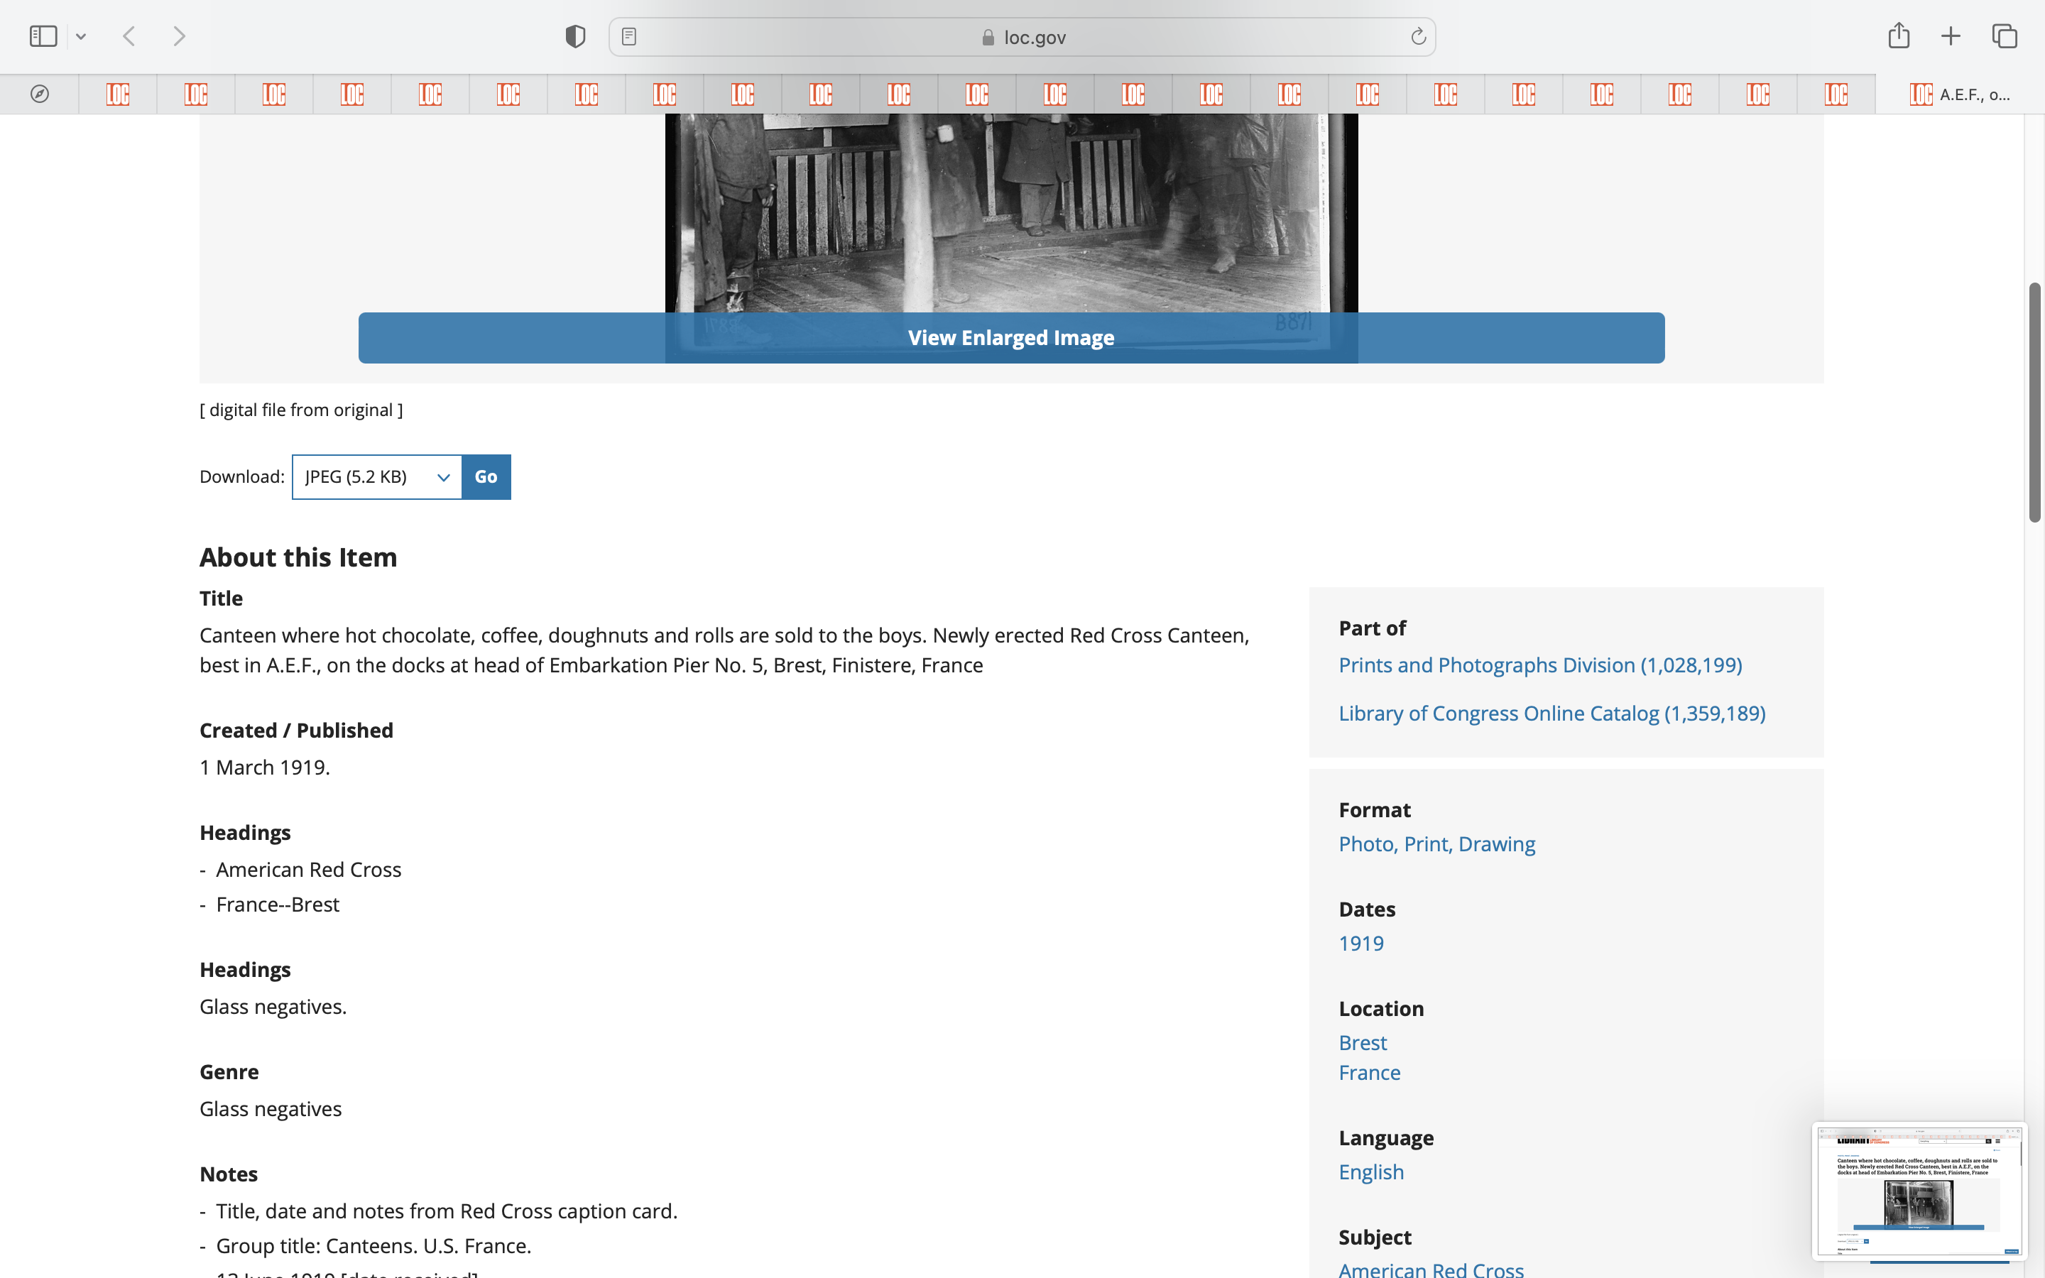Switch to the A.E.F. active tab
Viewport: 2045px width, 1278px height.
click(1959, 94)
